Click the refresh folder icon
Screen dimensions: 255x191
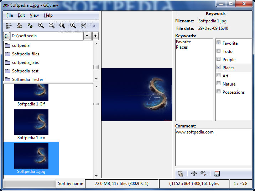tap(30, 26)
